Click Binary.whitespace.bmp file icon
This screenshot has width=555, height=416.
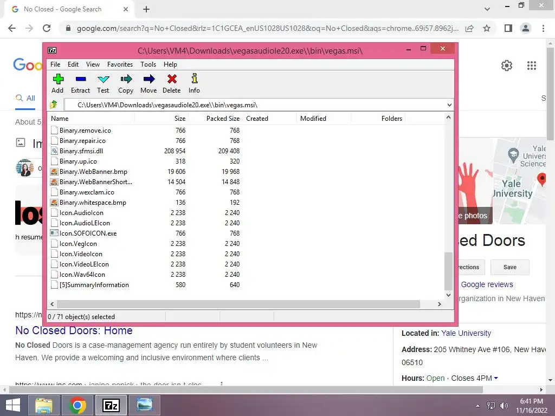[x=54, y=203]
